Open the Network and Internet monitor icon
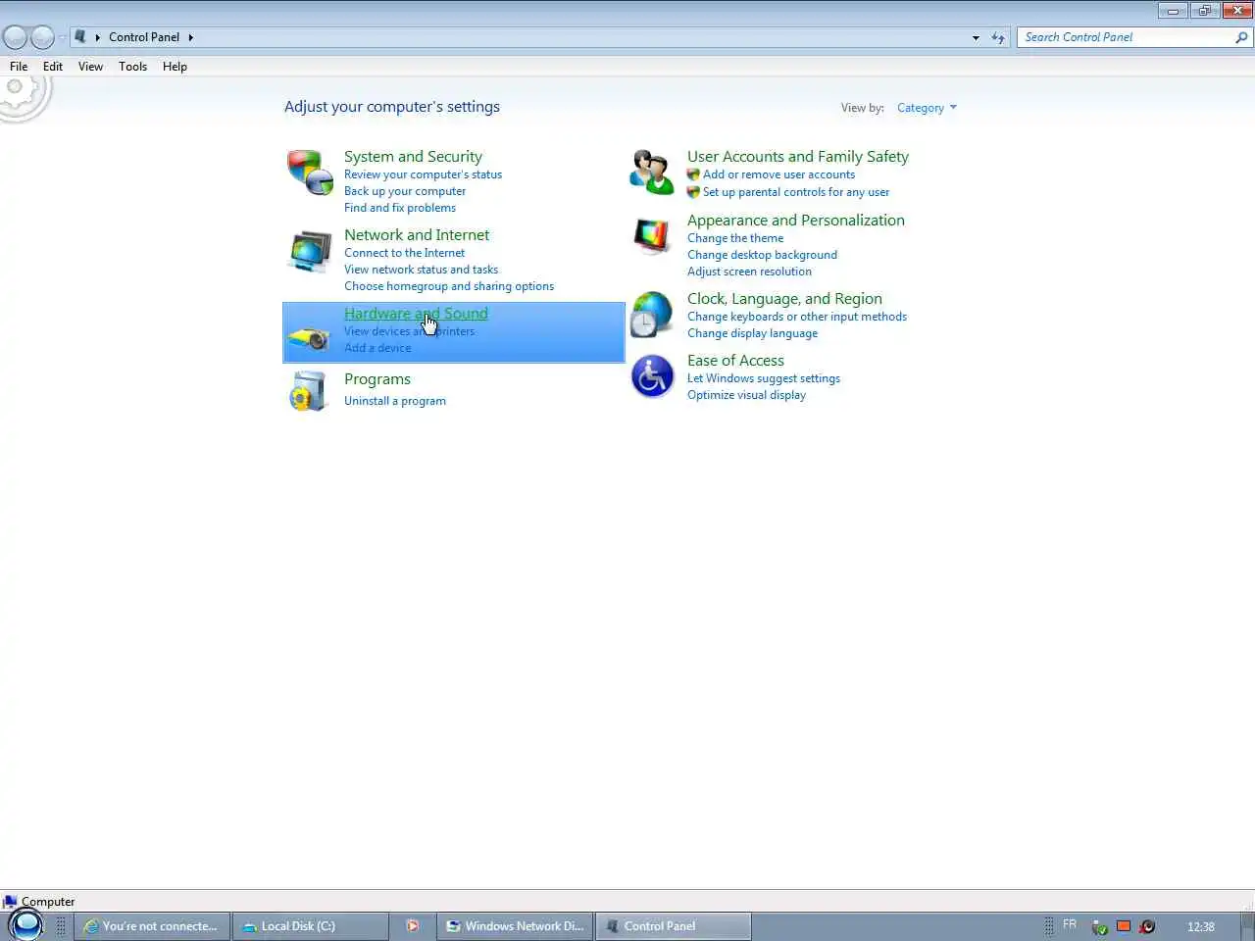 pos(310,252)
